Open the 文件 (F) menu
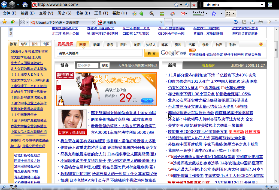The image size is (279, 190). coord(10,13)
